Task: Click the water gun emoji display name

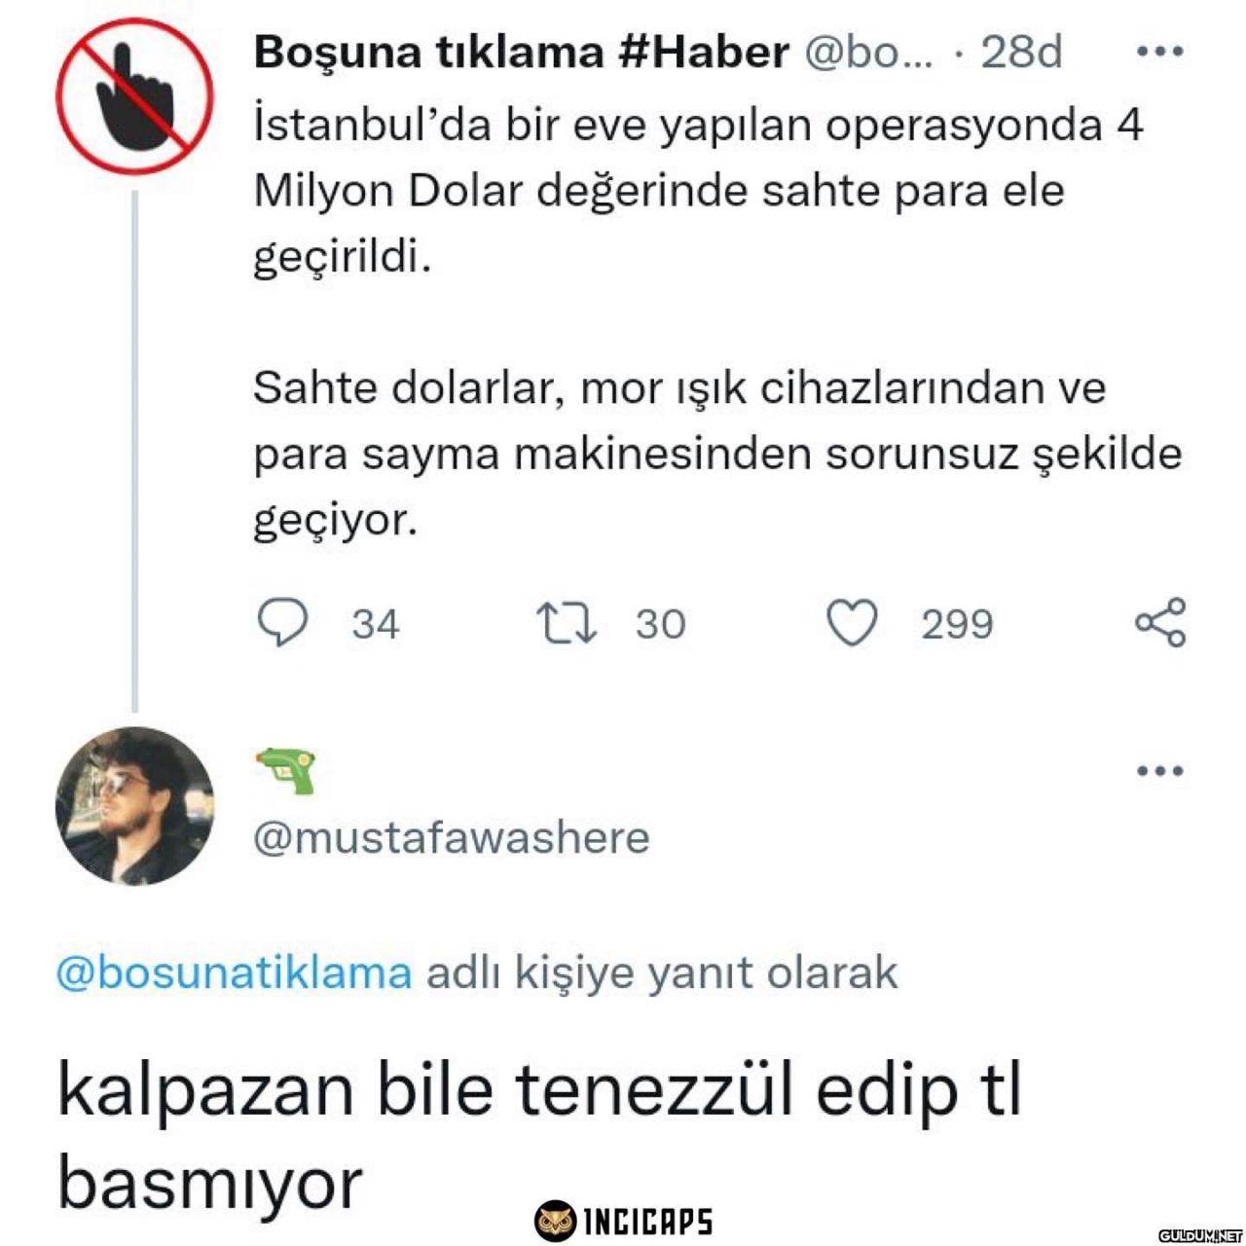Action: point(286,772)
